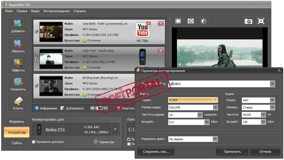Viewport: 284px width, 160px height.
Task: Close the Параметры конвертирования dialog
Action: pos(279,70)
